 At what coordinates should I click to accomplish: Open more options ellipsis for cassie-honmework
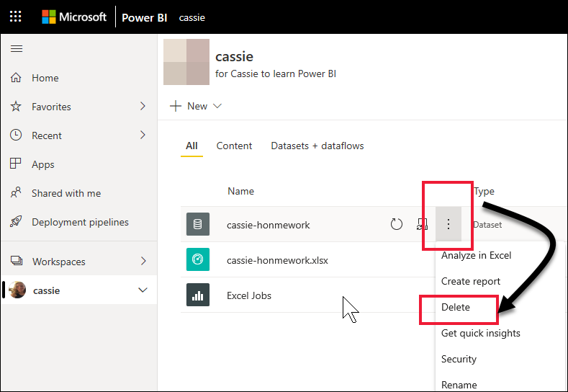448,224
